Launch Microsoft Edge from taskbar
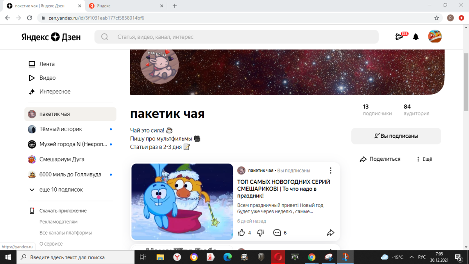This screenshot has width=469, height=264. pos(227,257)
